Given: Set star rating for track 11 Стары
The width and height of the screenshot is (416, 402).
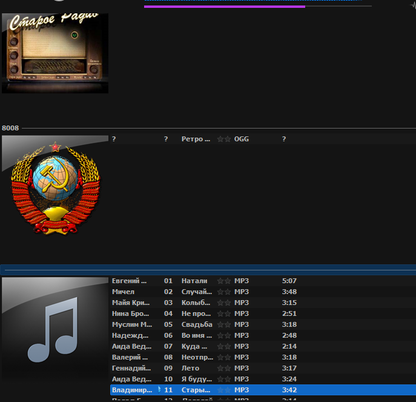Looking at the screenshot, I should [223, 390].
